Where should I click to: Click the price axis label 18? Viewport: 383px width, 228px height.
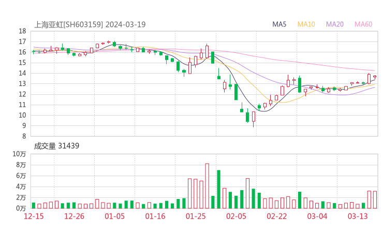[22, 31]
